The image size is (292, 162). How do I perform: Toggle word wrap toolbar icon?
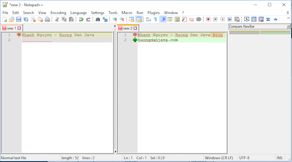click(149, 19)
